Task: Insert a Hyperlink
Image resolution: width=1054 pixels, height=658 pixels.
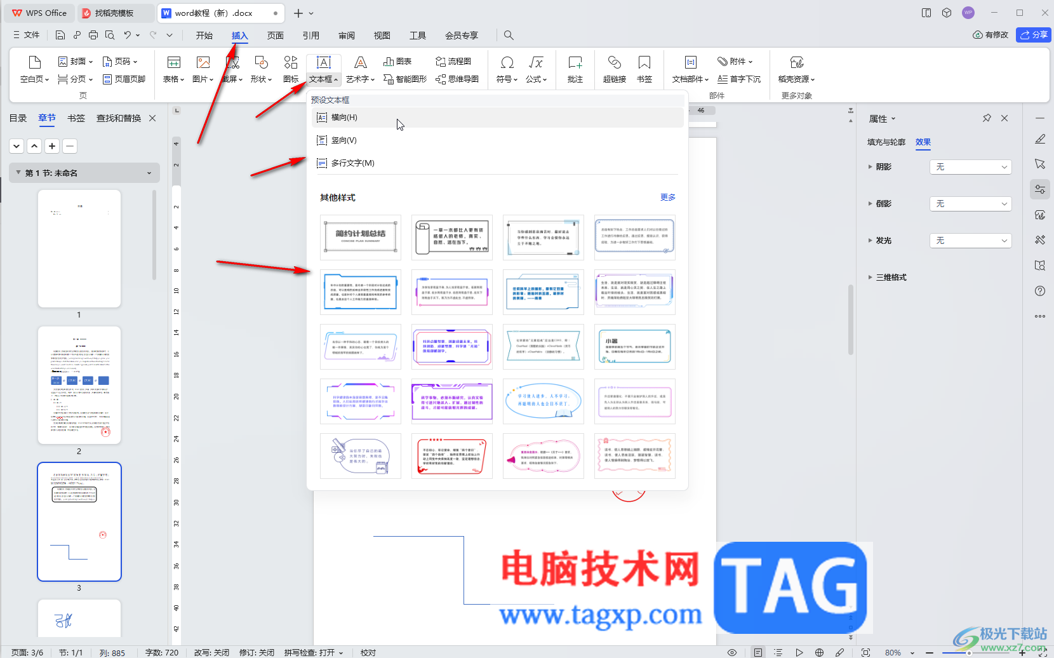Action: (x=614, y=70)
